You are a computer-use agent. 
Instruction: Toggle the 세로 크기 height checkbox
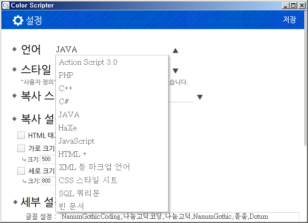coord(21,171)
